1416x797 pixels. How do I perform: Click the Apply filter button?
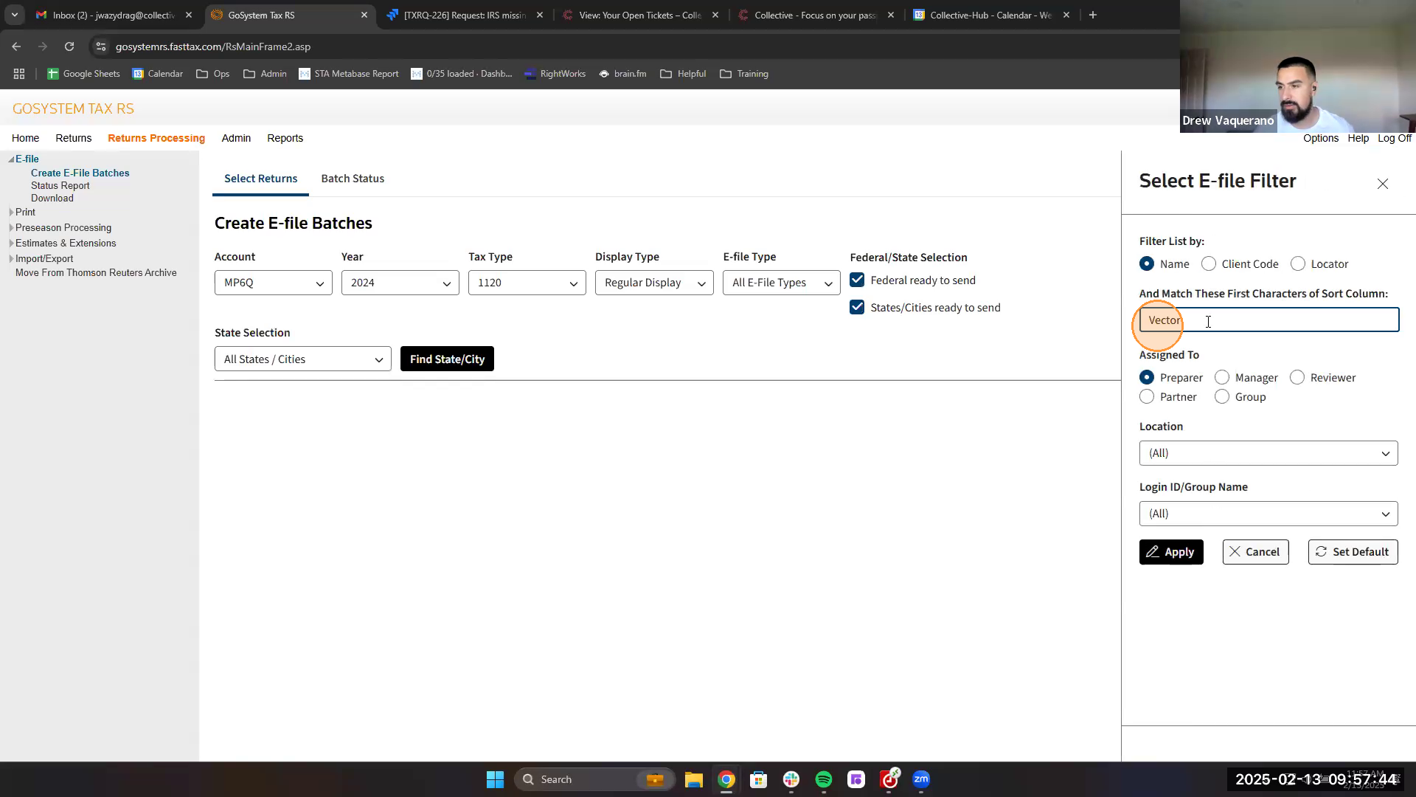(x=1170, y=552)
